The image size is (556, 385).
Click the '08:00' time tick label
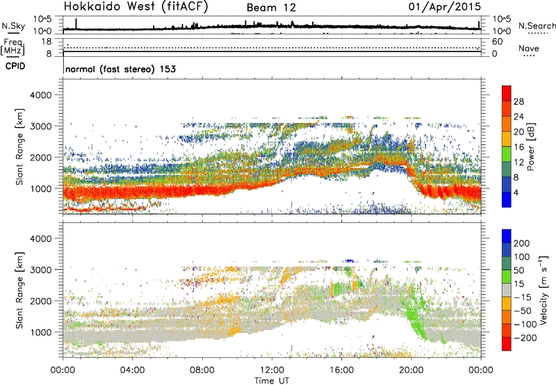pyautogui.click(x=202, y=370)
